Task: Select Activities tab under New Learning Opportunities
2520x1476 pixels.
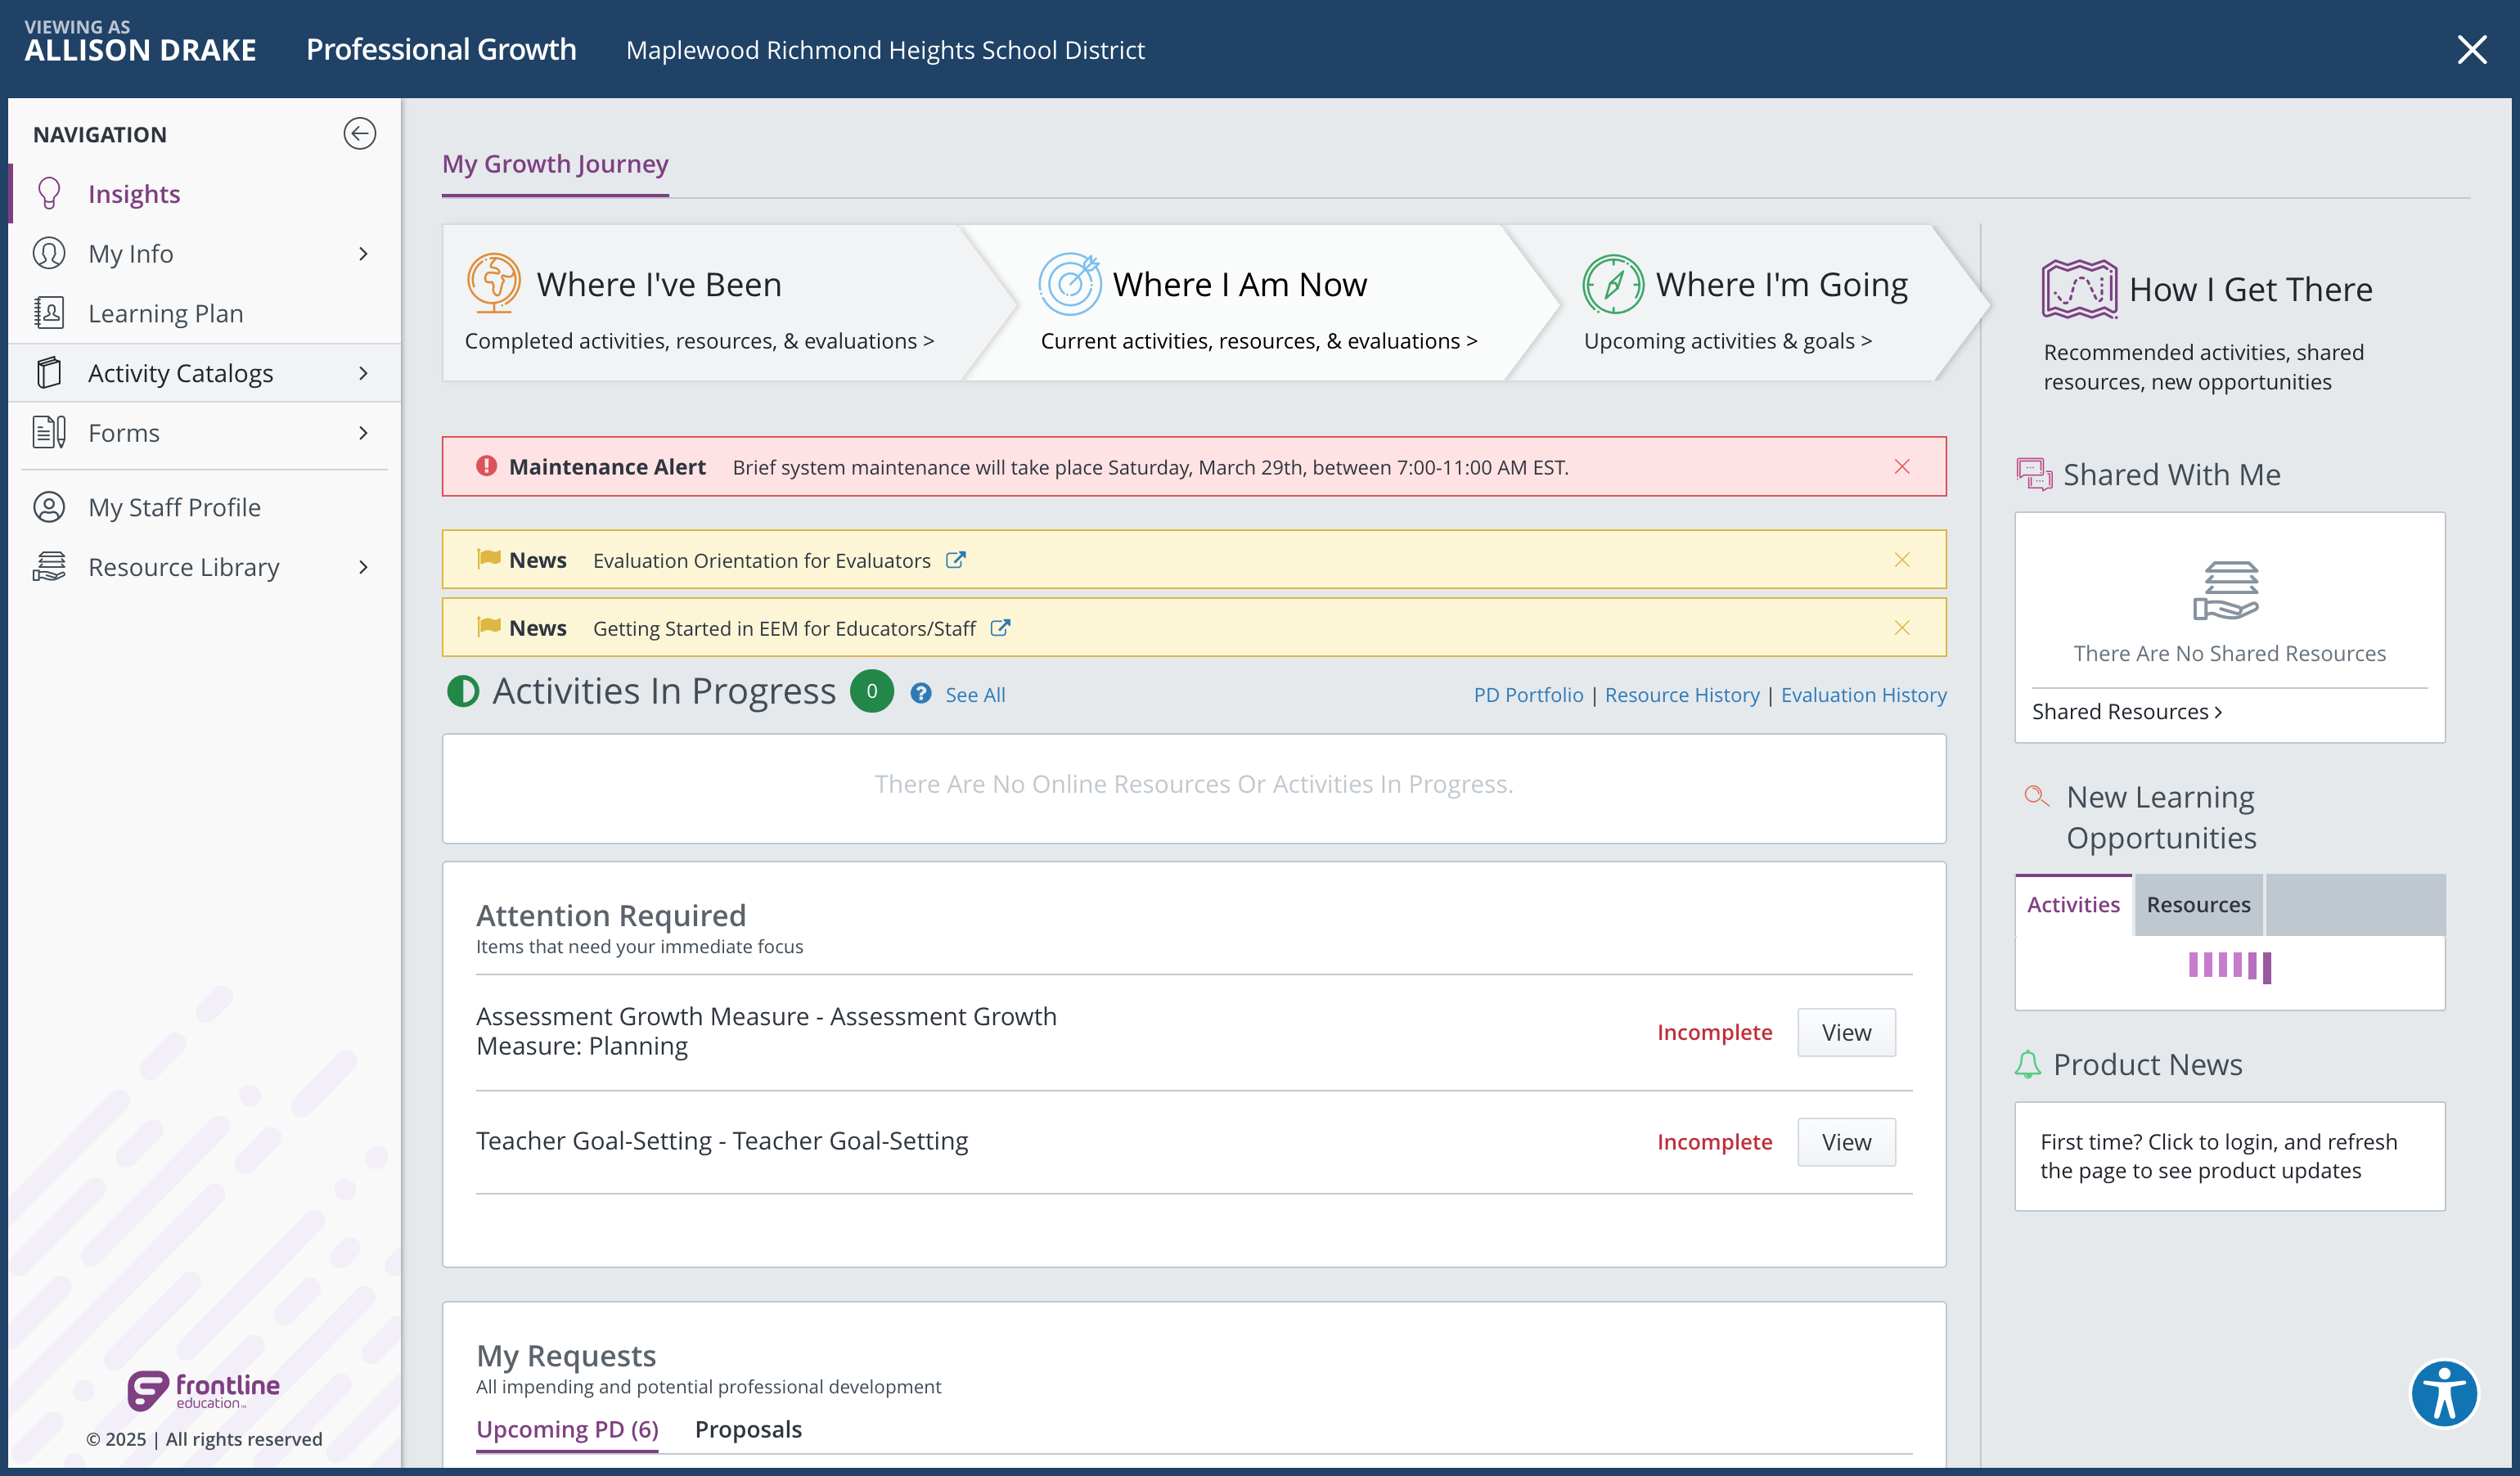Action: coord(2073,904)
